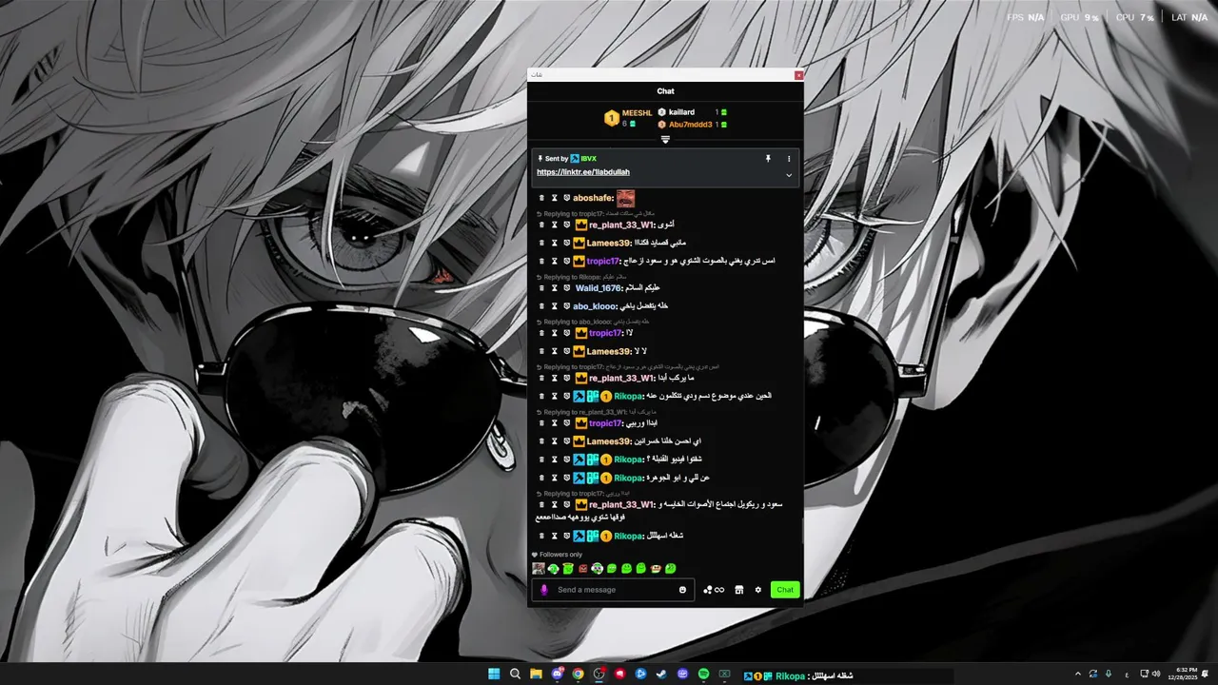Image resolution: width=1218 pixels, height=685 pixels.
Task: Delete aboshafe's chat message with trash icon
Action: 541,198
